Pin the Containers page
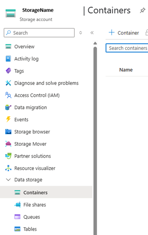This screenshot has width=148, height=235. [x=142, y=11]
